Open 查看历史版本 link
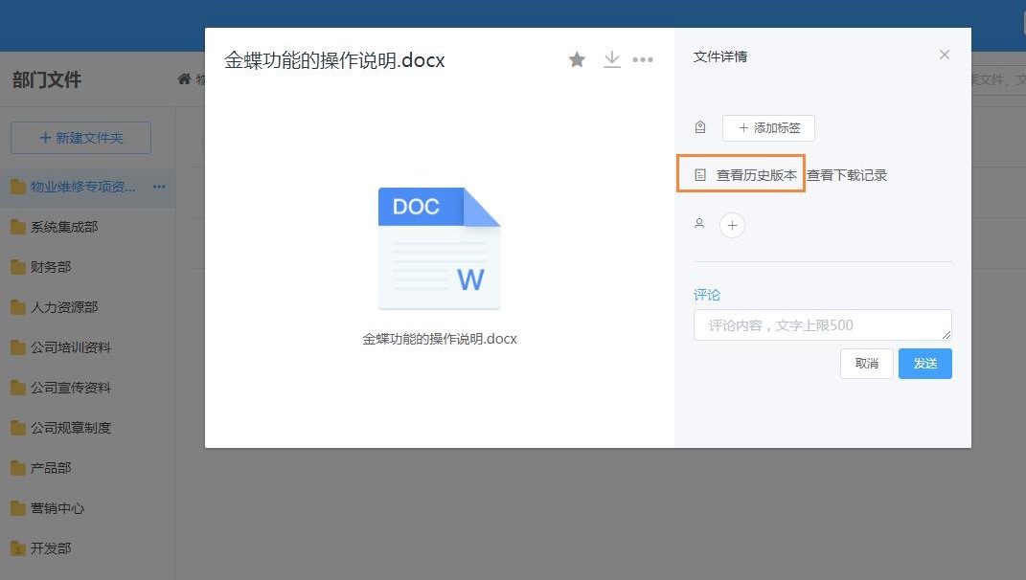This screenshot has height=580, width=1026. [x=757, y=175]
